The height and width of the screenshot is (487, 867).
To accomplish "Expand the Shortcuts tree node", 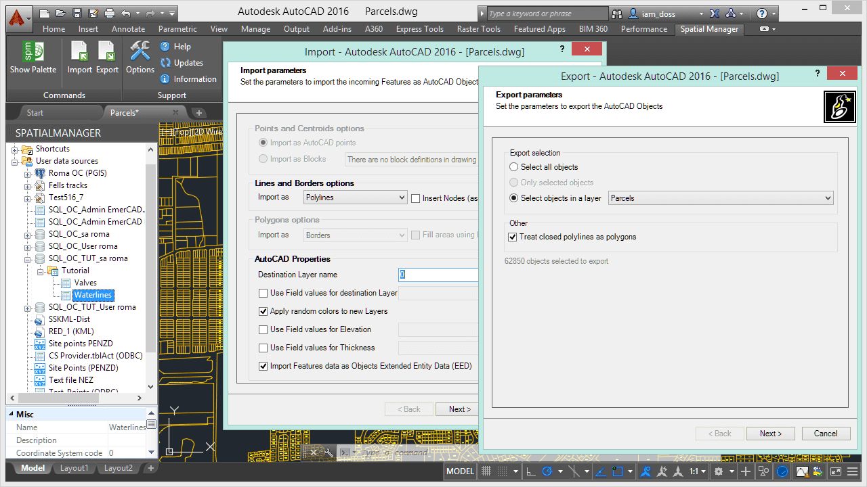I will (x=14, y=149).
